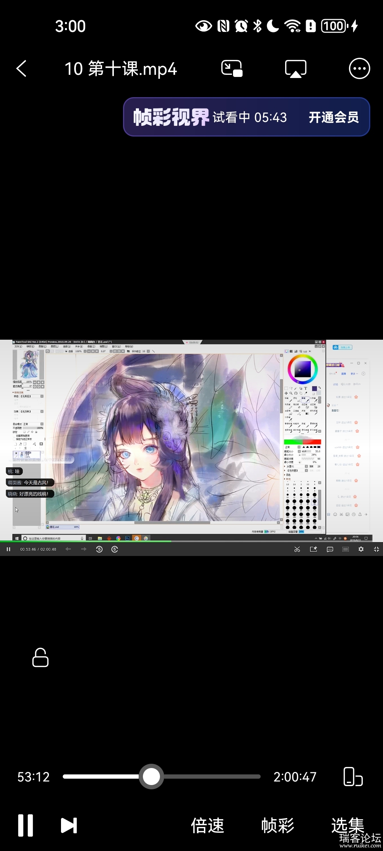The width and height of the screenshot is (383, 851).
Task: Open the 帧彩 enhancement option
Action: coord(278,825)
